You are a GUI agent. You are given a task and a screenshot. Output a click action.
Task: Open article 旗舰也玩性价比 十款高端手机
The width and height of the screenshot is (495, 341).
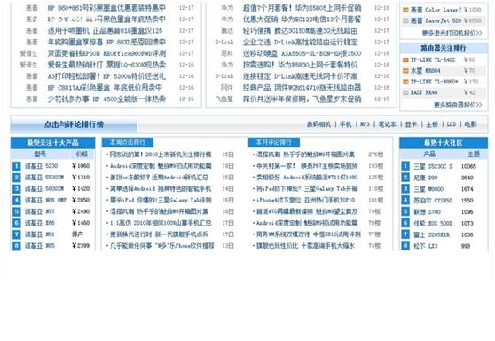(x=305, y=246)
